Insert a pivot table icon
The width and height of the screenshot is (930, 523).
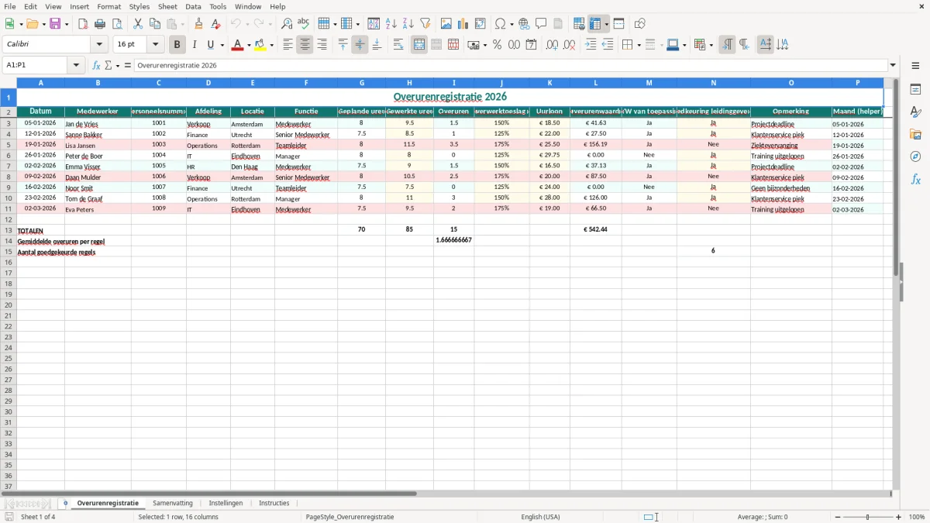[480, 24]
